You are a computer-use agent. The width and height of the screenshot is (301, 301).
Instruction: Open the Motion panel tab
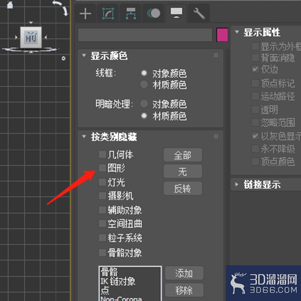tap(154, 14)
